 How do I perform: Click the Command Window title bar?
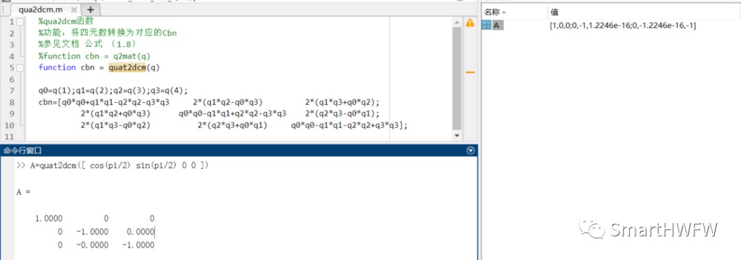239,151
